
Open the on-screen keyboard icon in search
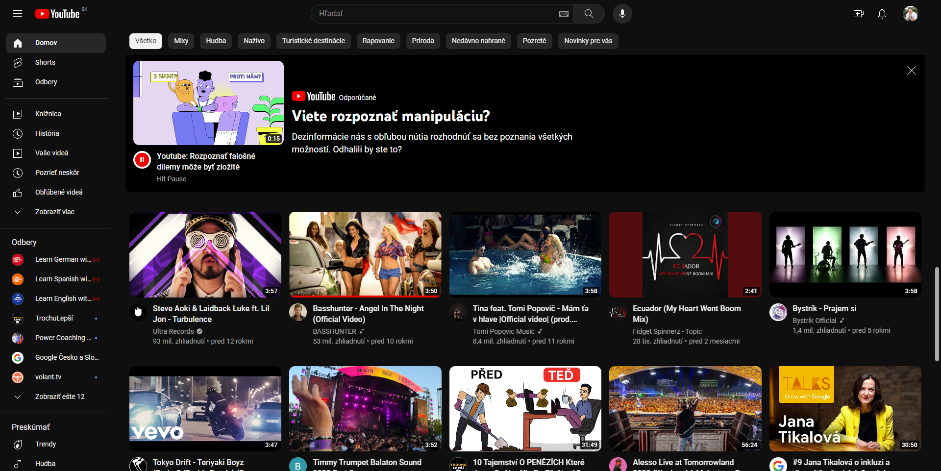coord(564,14)
